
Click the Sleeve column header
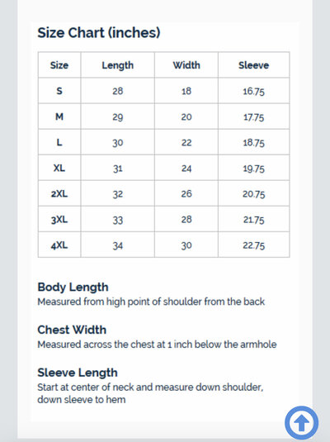click(x=254, y=65)
